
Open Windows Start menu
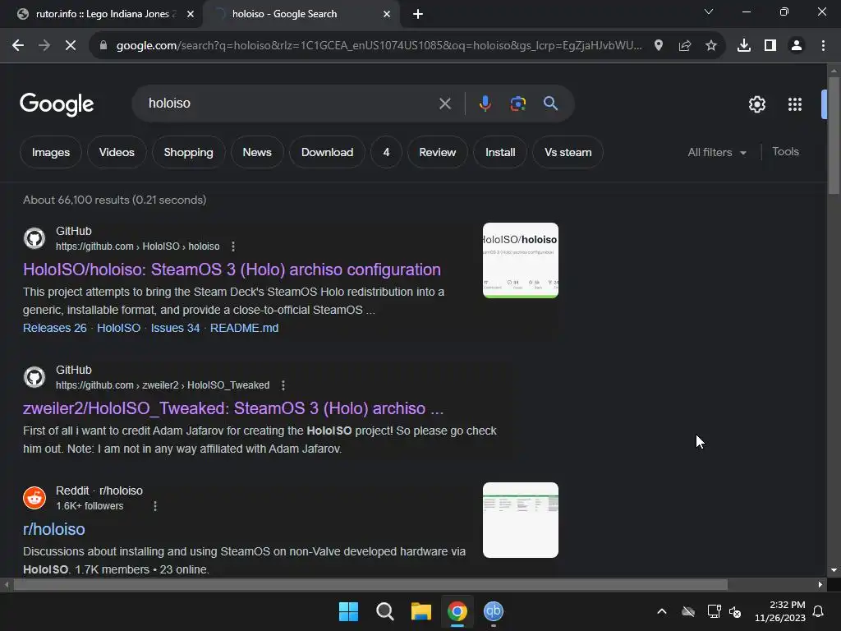click(348, 611)
